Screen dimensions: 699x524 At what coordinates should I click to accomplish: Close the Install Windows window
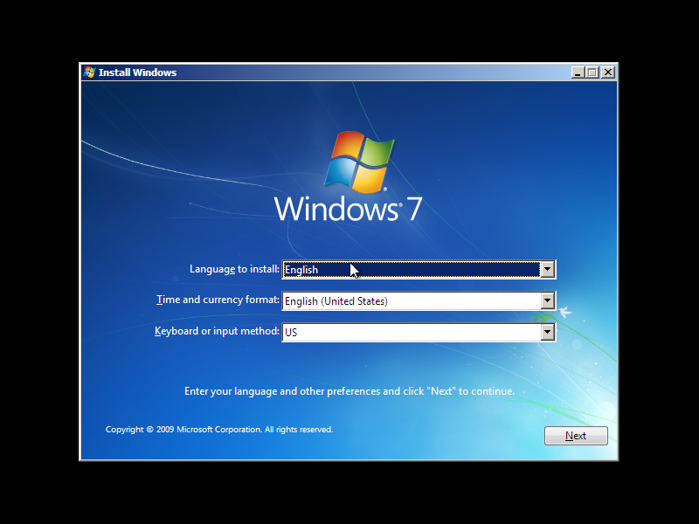click(607, 72)
